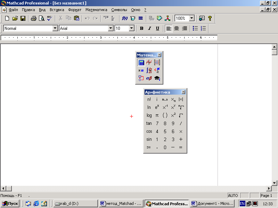Insert the π constant
The image size is (278, 208).
coord(157,115)
